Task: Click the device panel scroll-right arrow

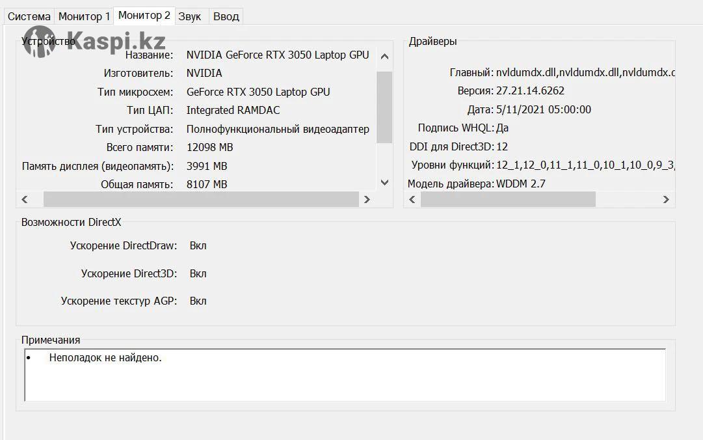Action: pos(367,199)
